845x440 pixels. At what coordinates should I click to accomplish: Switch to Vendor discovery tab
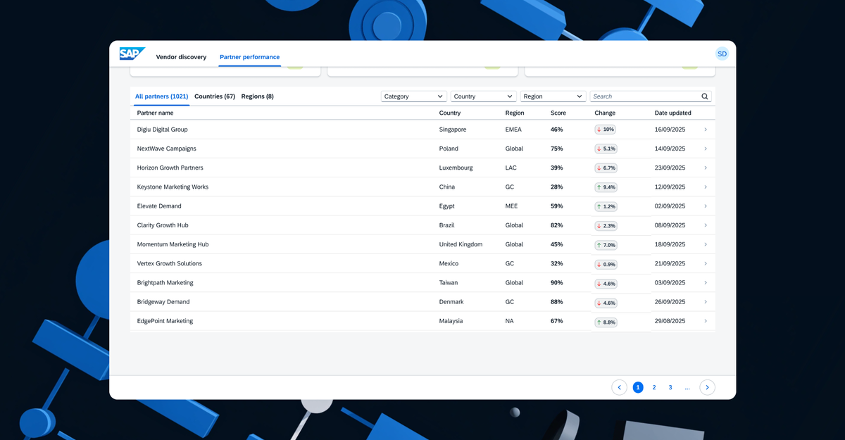[x=181, y=57]
